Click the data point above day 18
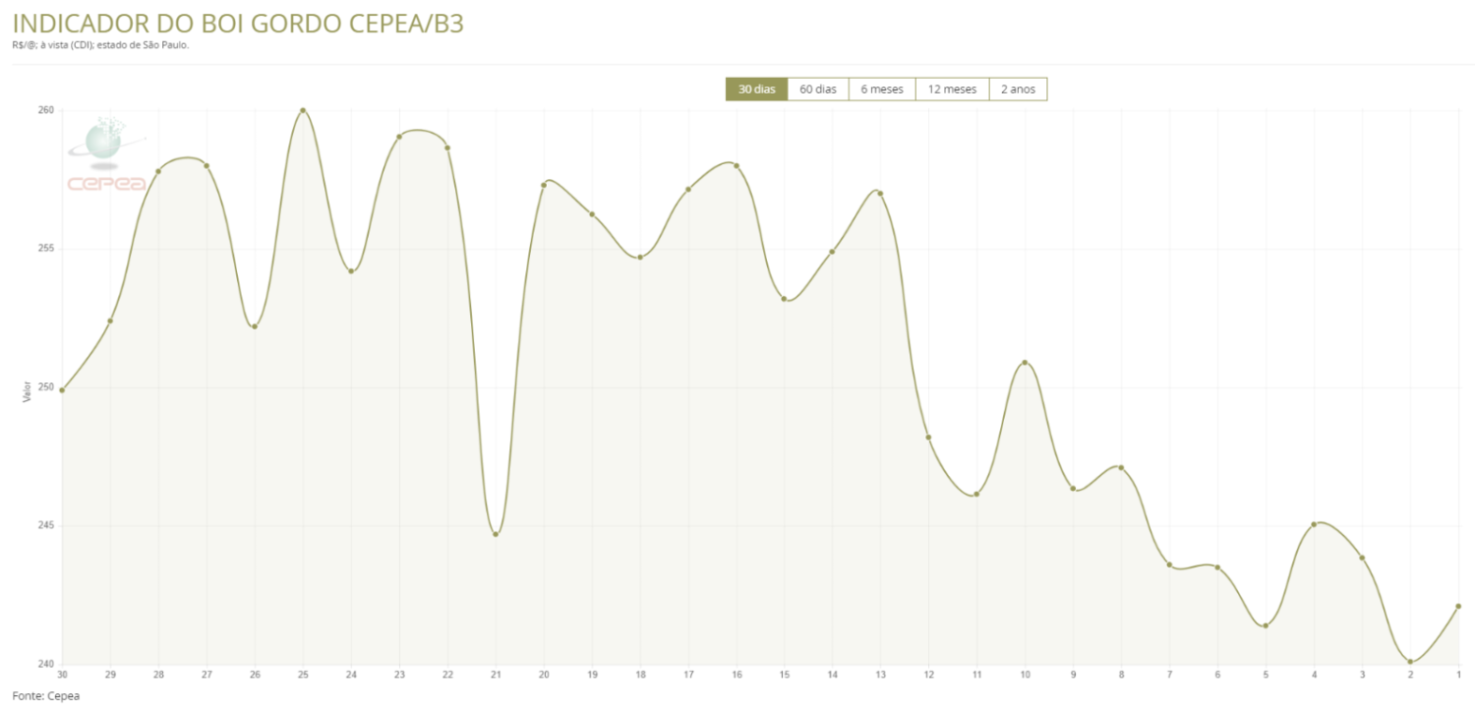This screenshot has height=713, width=1475. 640,258
